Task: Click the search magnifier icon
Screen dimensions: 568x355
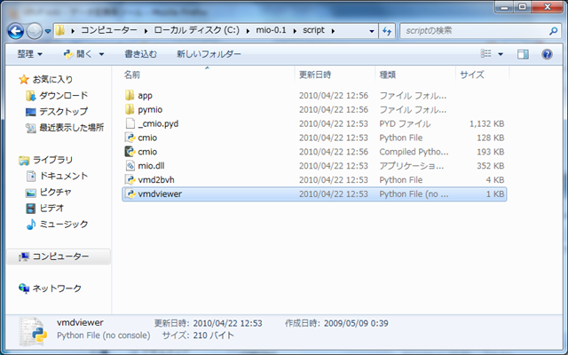Action: tap(553, 31)
